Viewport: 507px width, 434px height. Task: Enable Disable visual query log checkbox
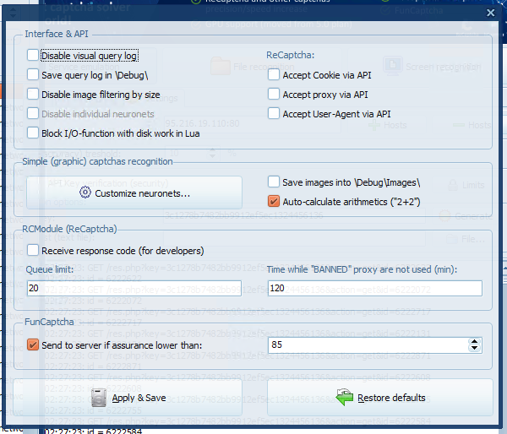(33, 56)
